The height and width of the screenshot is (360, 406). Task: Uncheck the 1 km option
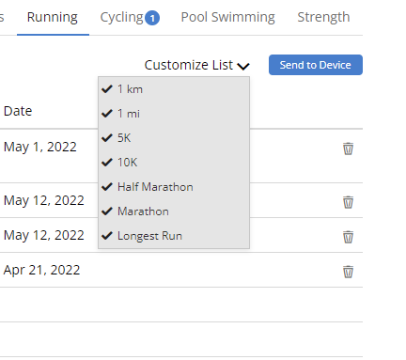point(174,89)
